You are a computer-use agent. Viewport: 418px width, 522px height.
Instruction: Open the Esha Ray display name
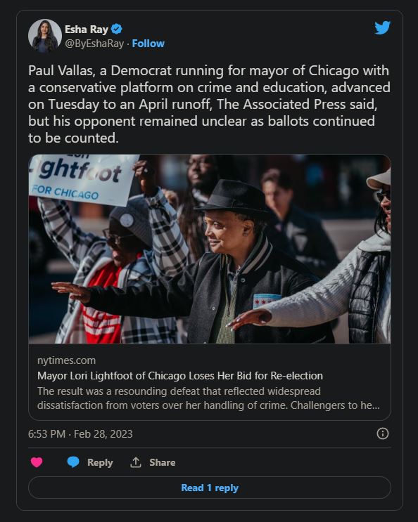point(87,30)
